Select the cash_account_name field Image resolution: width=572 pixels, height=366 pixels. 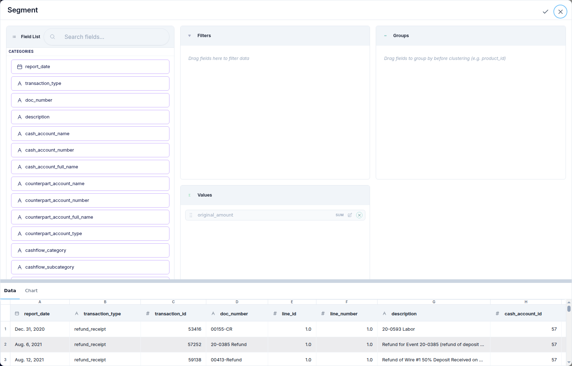[x=90, y=134]
